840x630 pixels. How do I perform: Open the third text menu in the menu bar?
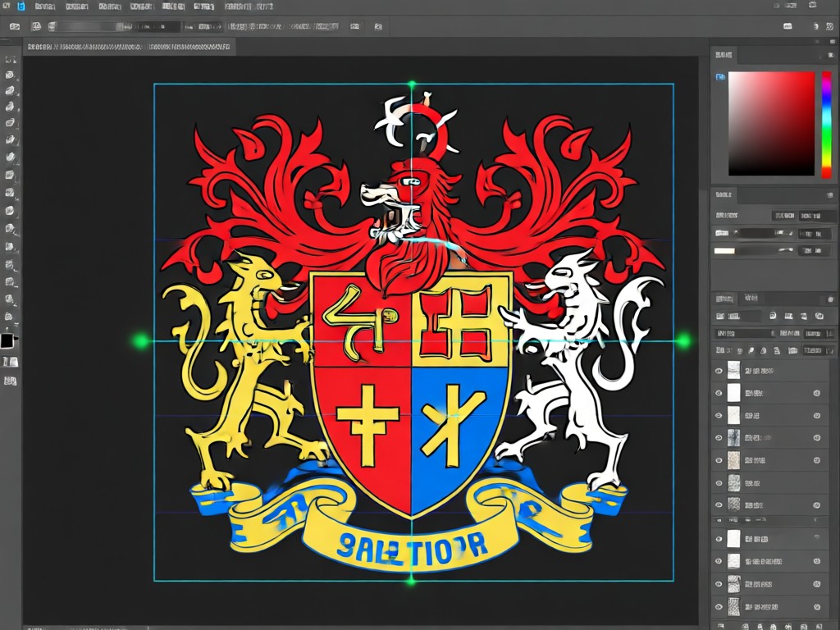coord(110,7)
